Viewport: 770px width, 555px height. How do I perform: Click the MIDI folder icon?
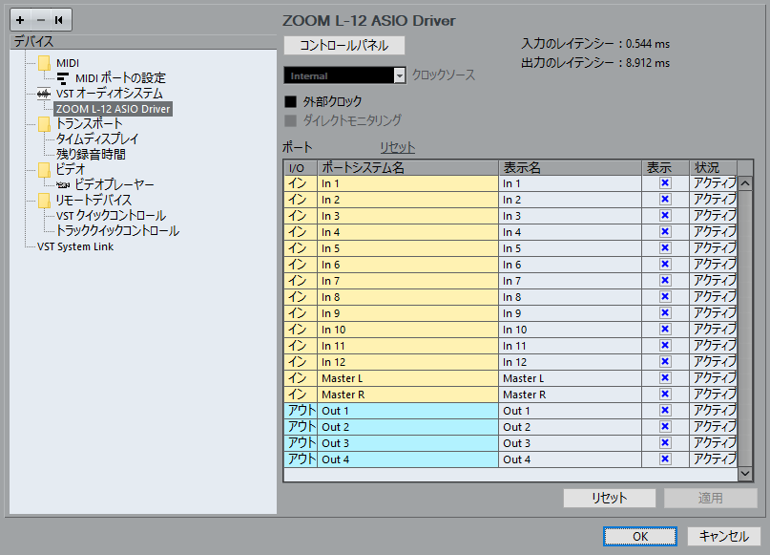coord(44,63)
